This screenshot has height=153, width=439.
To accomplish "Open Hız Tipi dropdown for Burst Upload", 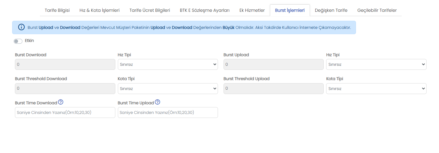I will point(376,65).
